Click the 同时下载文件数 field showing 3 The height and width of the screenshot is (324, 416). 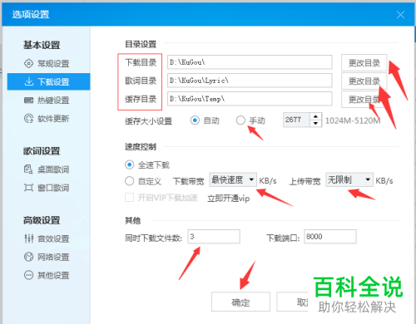click(214, 237)
